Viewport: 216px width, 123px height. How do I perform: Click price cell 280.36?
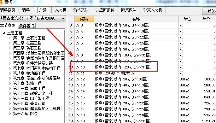click(x=206, y=85)
